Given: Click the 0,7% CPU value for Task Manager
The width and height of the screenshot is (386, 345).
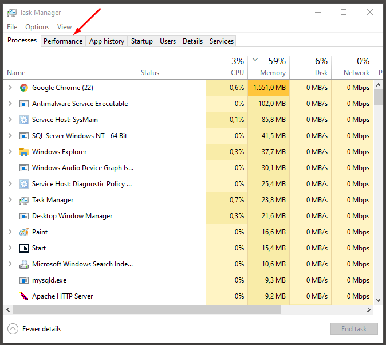Looking at the screenshot, I should (237, 199).
